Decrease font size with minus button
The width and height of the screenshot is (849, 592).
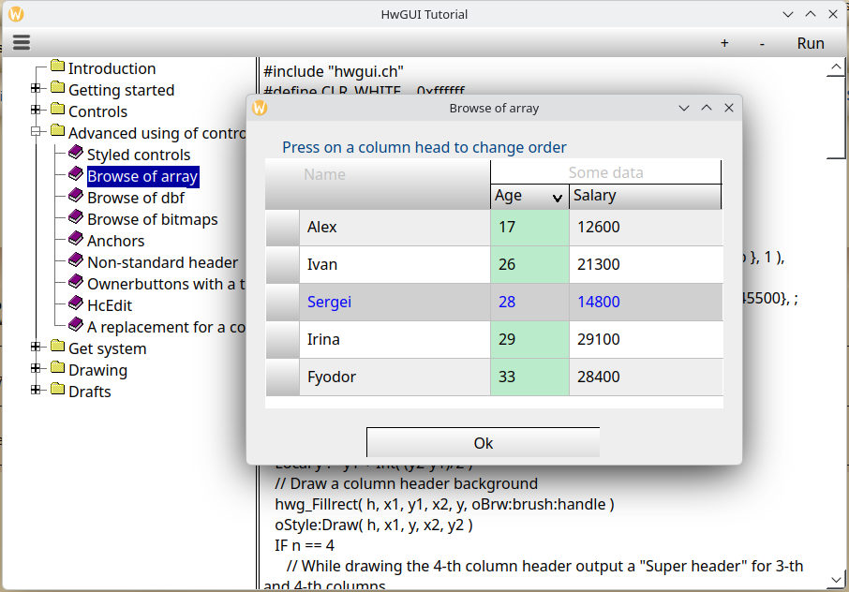(762, 43)
